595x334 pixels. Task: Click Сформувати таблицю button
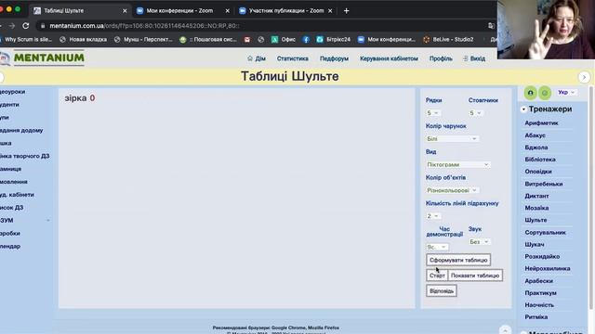(x=458, y=260)
